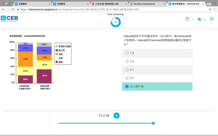Click the CEB logo
Viewport: 218px width, 136px height.
tap(10, 18)
